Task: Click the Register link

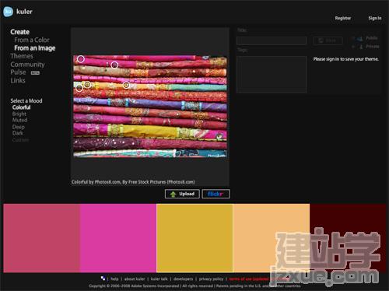Action: [x=343, y=18]
